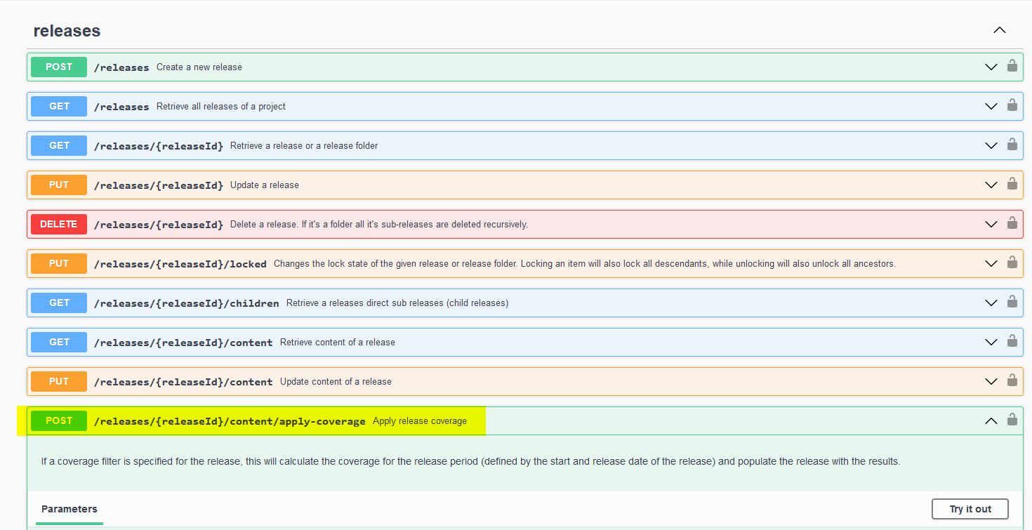Collapse the apply-coverage endpoint via its chevron
This screenshot has height=530, width=1032.
click(x=991, y=420)
